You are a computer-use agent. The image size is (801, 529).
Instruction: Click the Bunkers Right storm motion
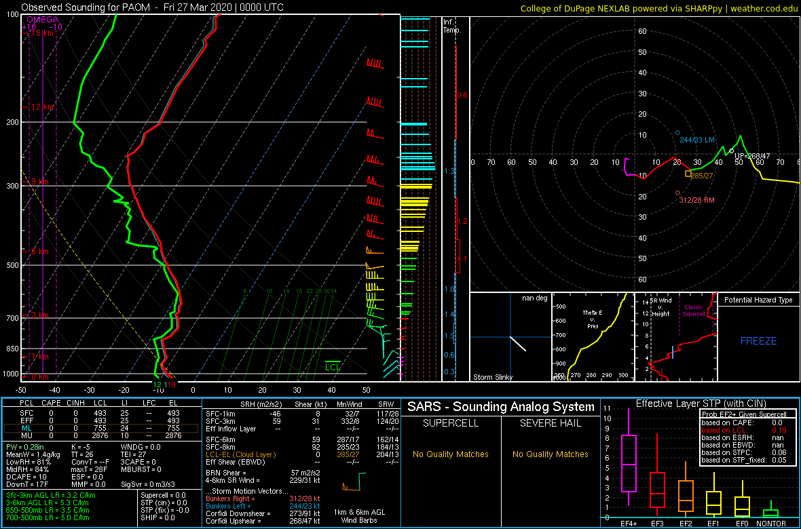(263, 498)
